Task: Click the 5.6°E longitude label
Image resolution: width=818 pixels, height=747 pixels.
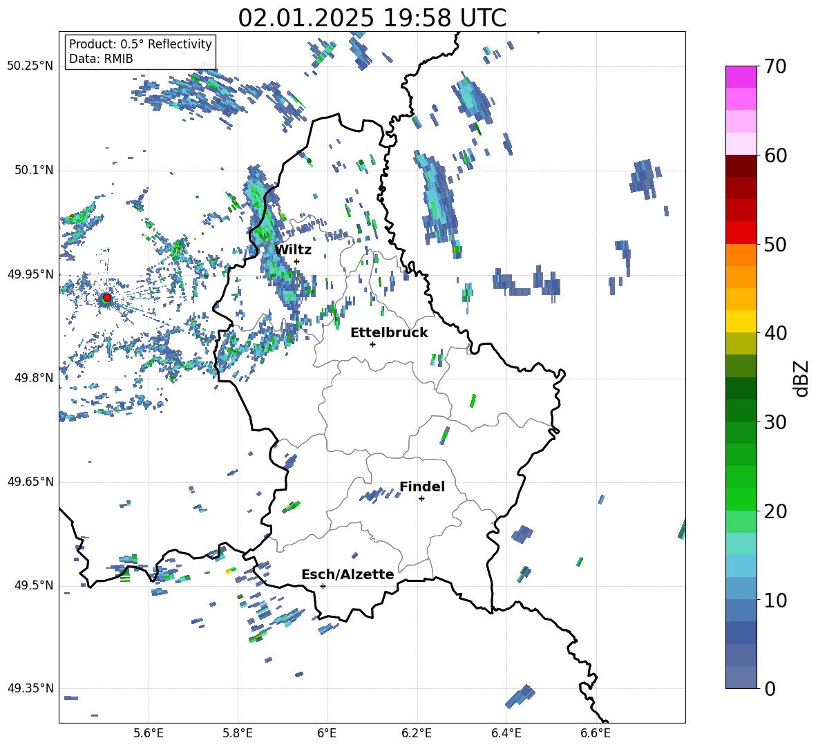Action: point(149,733)
